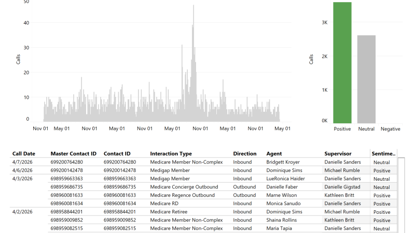
Task: Click the green Positive sentiment bar
Action: 342,62
